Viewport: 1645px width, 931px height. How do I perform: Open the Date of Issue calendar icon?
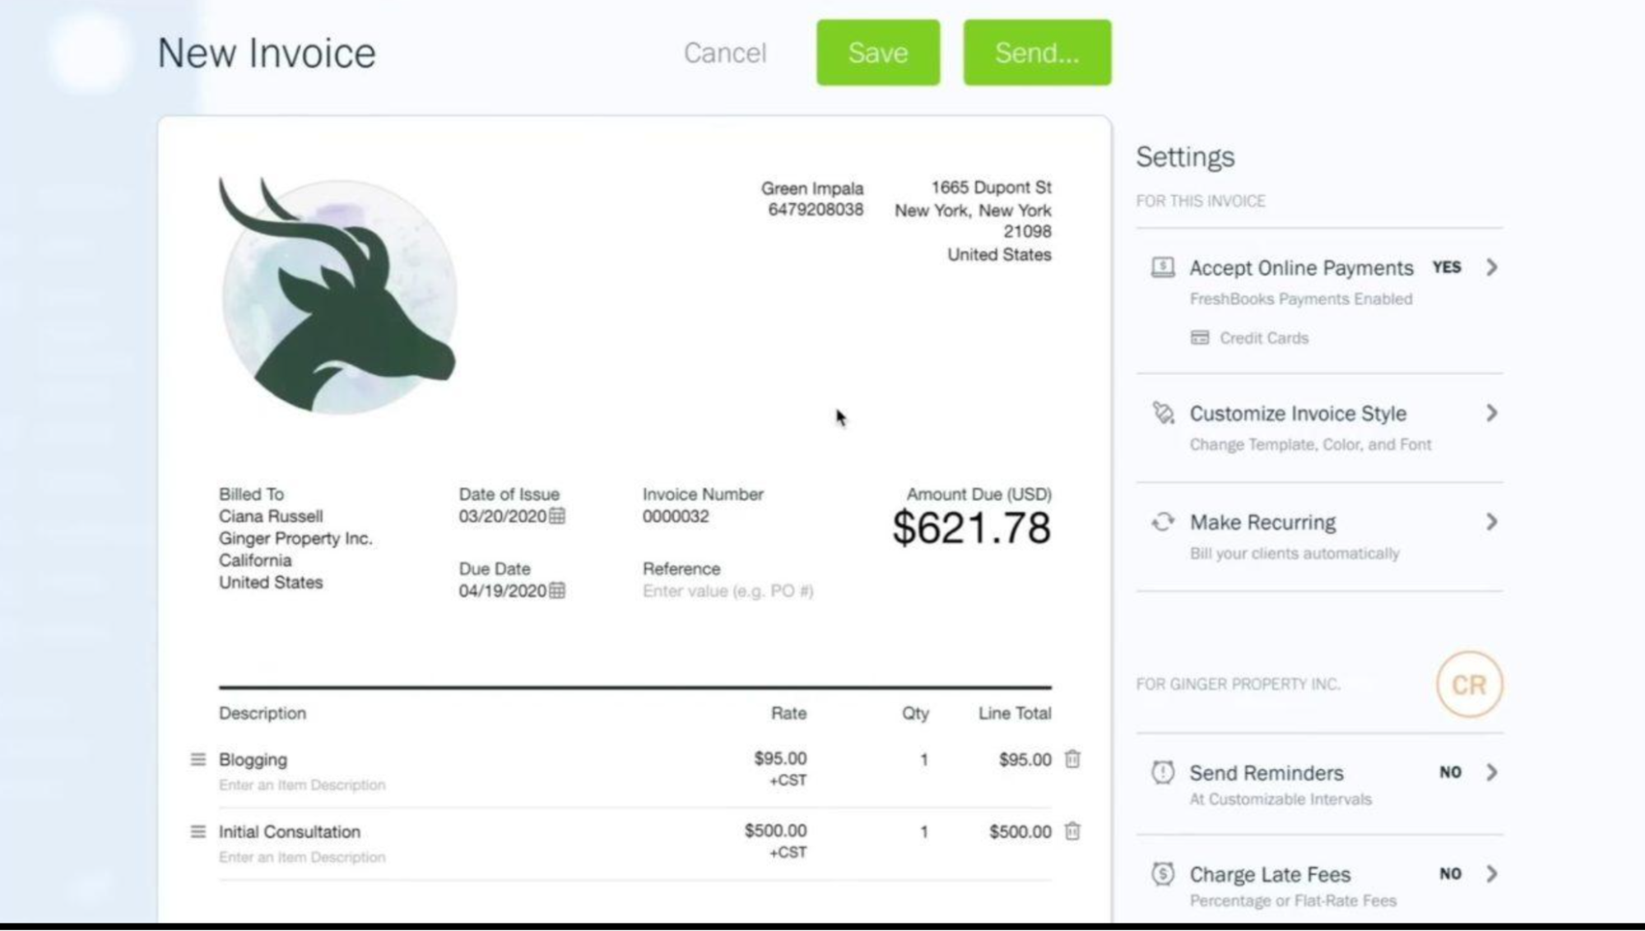557,516
